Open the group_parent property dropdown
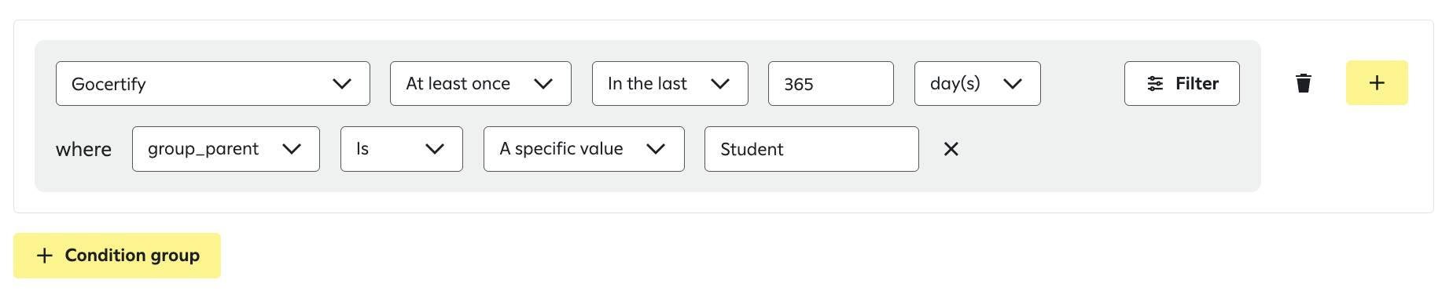The height and width of the screenshot is (298, 1453). 226,149
